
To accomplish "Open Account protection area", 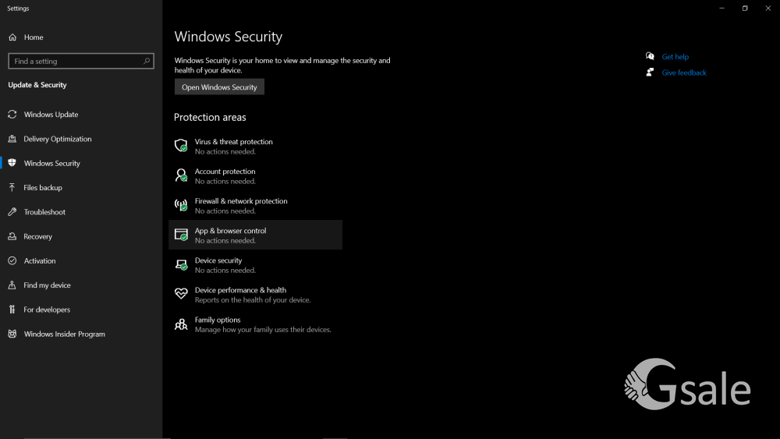I will (255, 176).
